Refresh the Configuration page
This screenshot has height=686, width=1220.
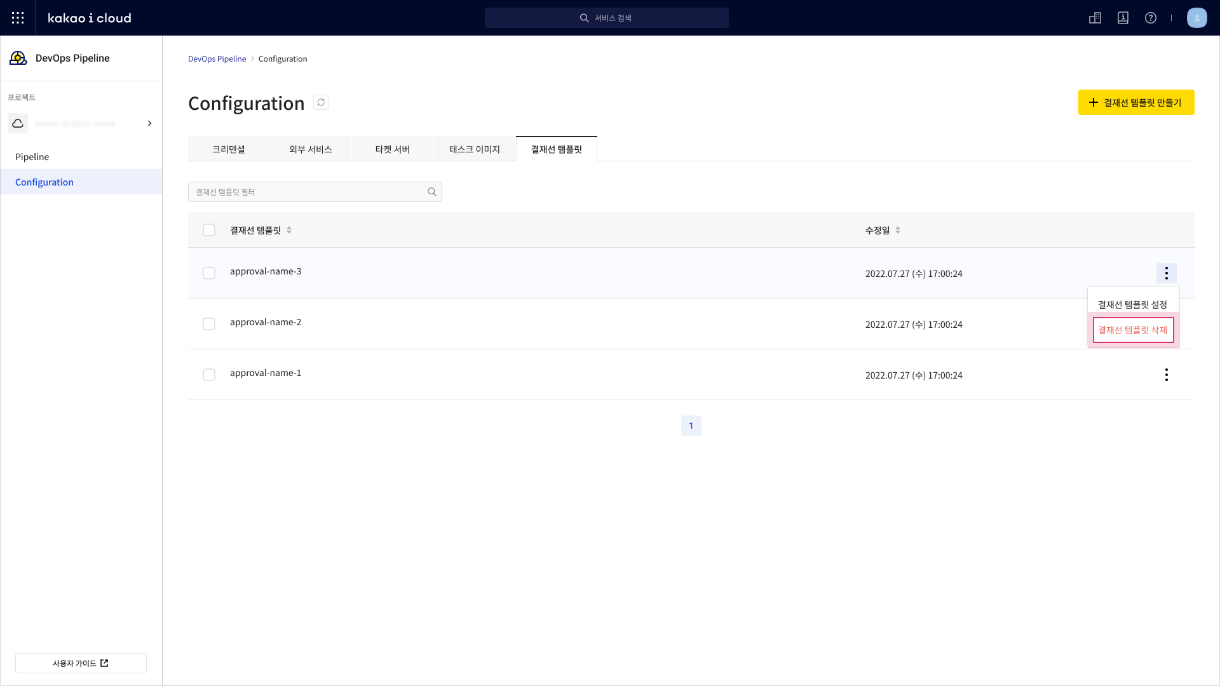(321, 102)
